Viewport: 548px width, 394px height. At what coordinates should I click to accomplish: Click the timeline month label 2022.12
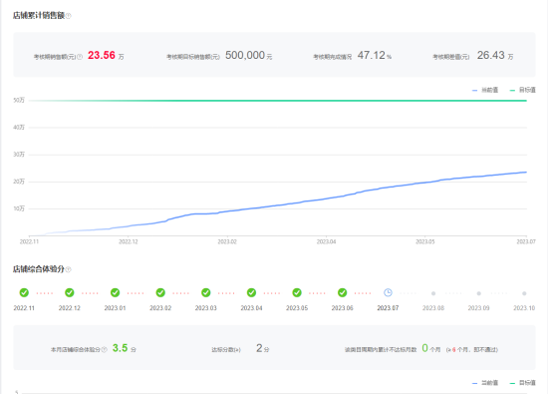(x=70, y=308)
